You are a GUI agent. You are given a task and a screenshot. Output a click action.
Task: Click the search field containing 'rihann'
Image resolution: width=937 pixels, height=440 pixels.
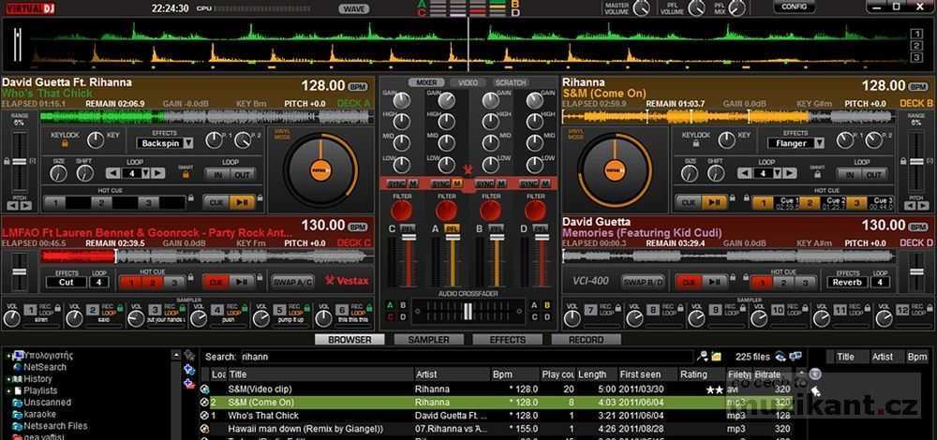(x=466, y=357)
